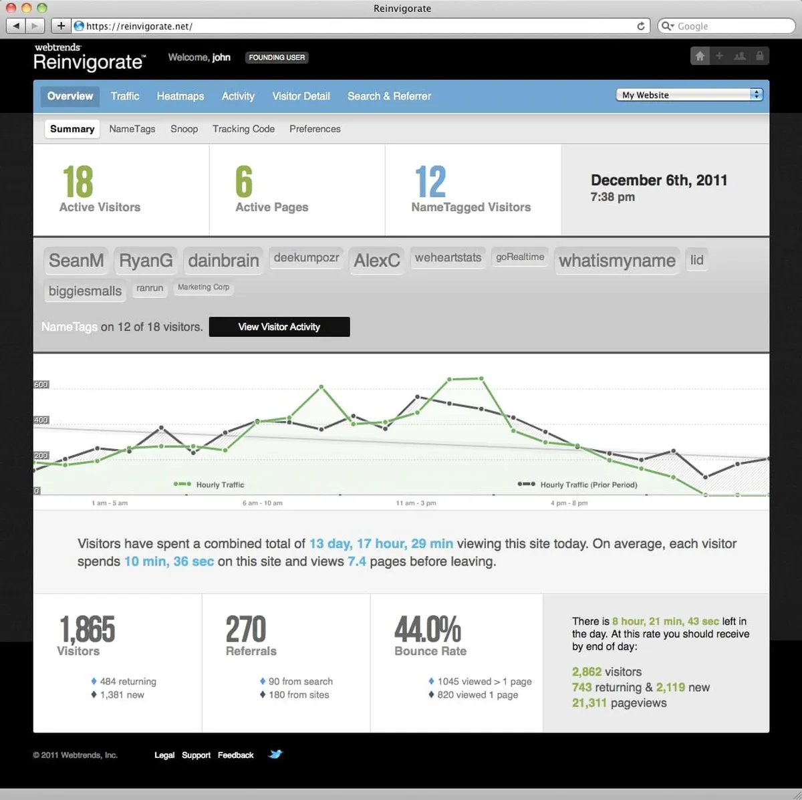Viewport: 802px width, 800px height.
Task: Open the users icon in header
Action: pyautogui.click(x=740, y=56)
